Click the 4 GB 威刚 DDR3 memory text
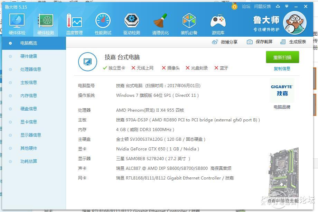 click(145, 129)
